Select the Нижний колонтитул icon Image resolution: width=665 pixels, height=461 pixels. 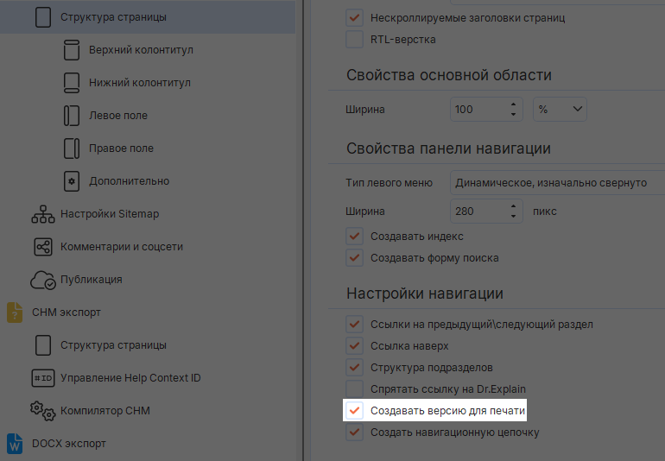(72, 83)
